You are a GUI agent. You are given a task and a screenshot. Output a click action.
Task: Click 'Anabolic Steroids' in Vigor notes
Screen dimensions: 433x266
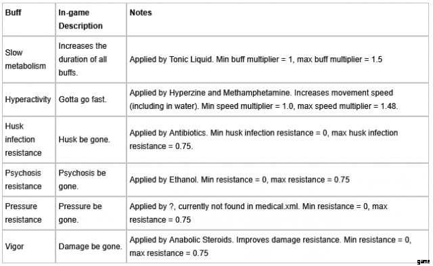(200, 240)
